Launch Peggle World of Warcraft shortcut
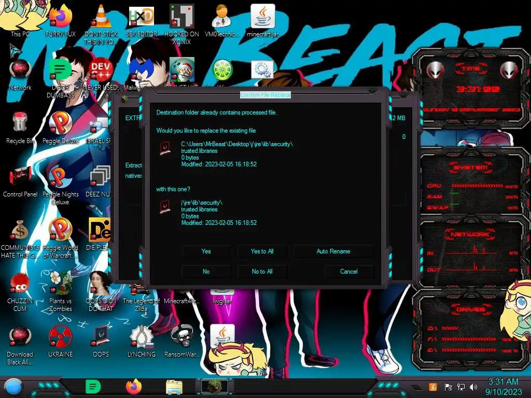The width and height of the screenshot is (531, 398). tap(60, 238)
